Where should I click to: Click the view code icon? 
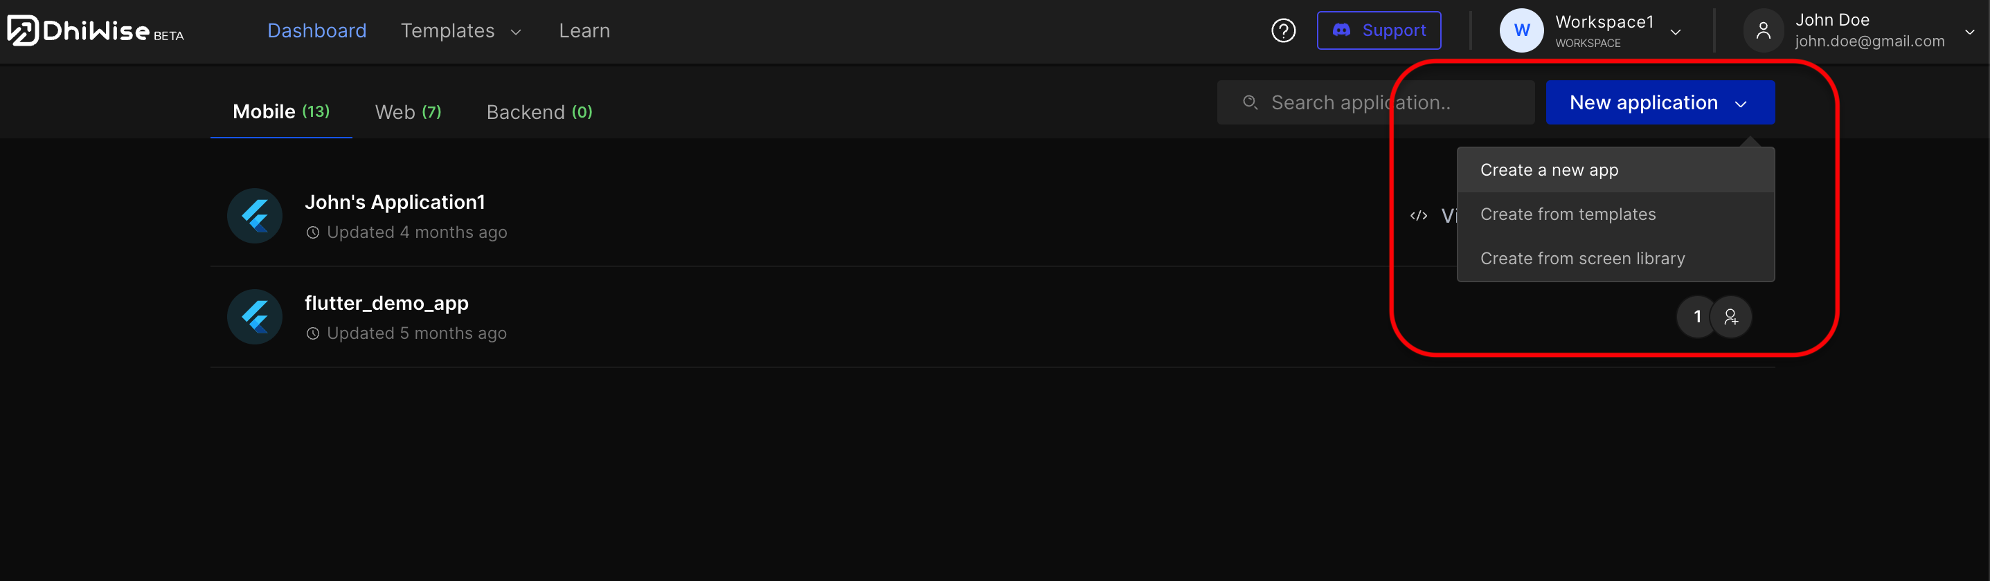pos(1418,216)
